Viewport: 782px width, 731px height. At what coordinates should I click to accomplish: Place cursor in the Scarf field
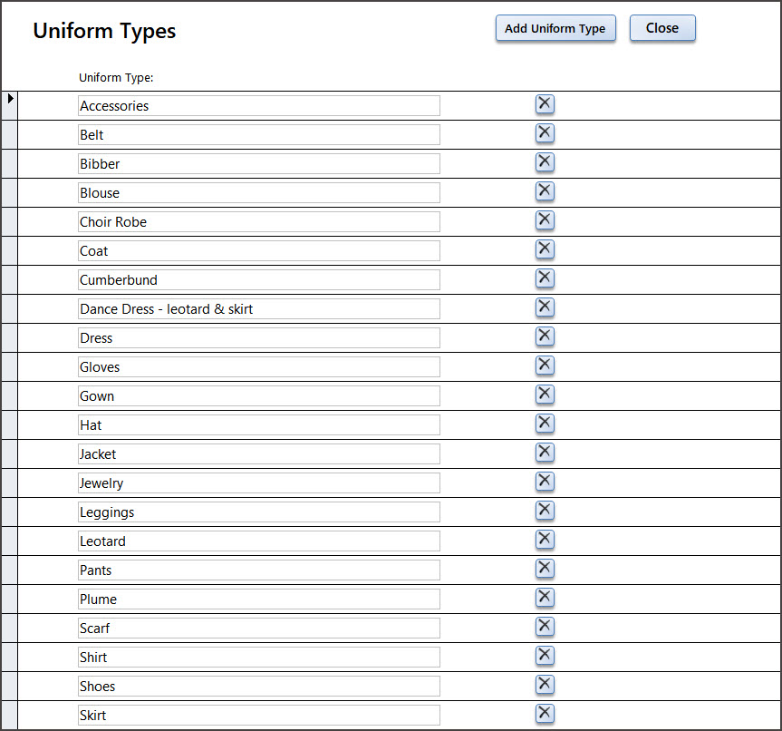tap(258, 629)
